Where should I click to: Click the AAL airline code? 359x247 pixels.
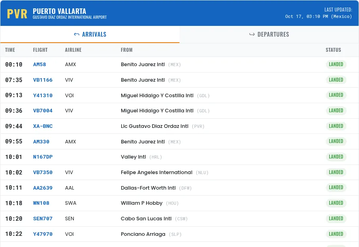69,188
